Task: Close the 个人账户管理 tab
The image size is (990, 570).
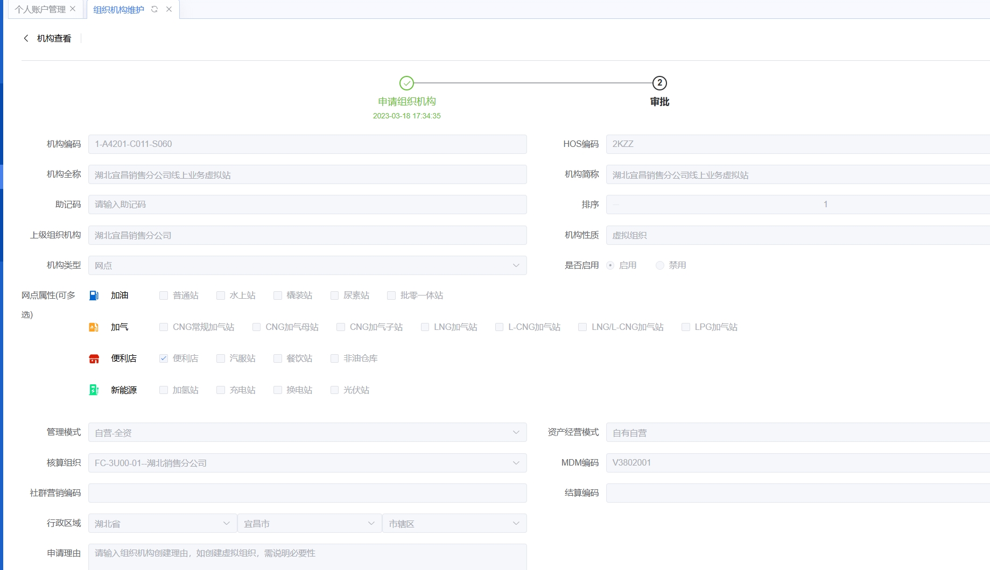Action: click(x=73, y=9)
